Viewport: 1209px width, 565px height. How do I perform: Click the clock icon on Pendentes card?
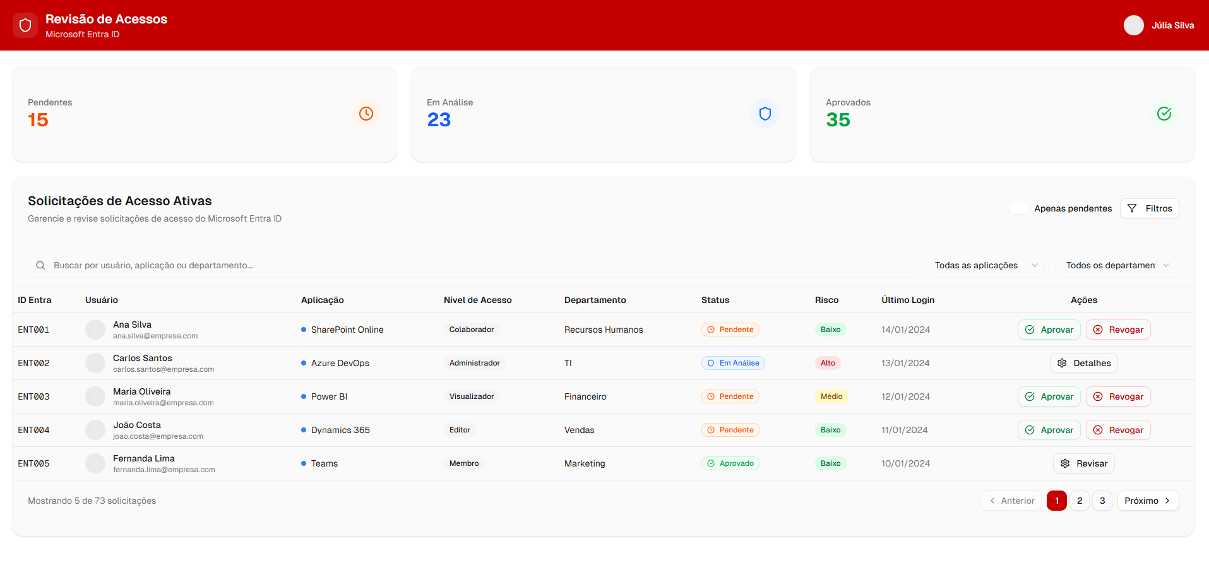click(x=366, y=114)
